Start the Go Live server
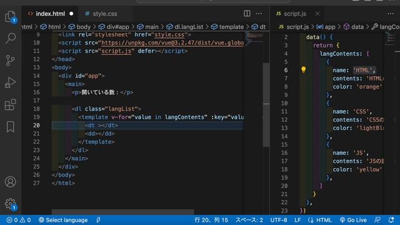This screenshot has width=400, height=225. 353,220
